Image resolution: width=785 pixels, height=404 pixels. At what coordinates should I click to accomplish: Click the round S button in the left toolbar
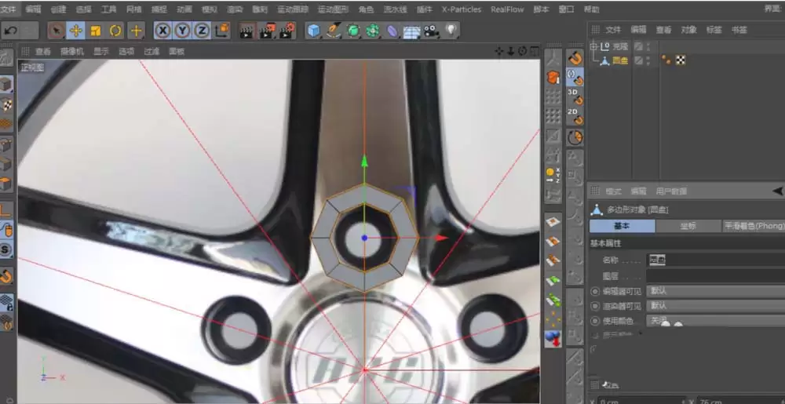[6, 249]
